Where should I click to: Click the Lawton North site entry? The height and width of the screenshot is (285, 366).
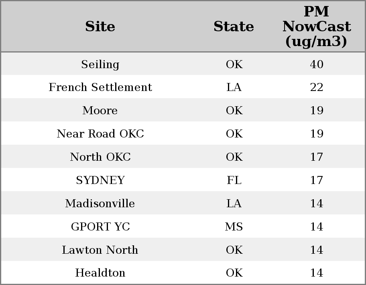pyautogui.click(x=100, y=250)
